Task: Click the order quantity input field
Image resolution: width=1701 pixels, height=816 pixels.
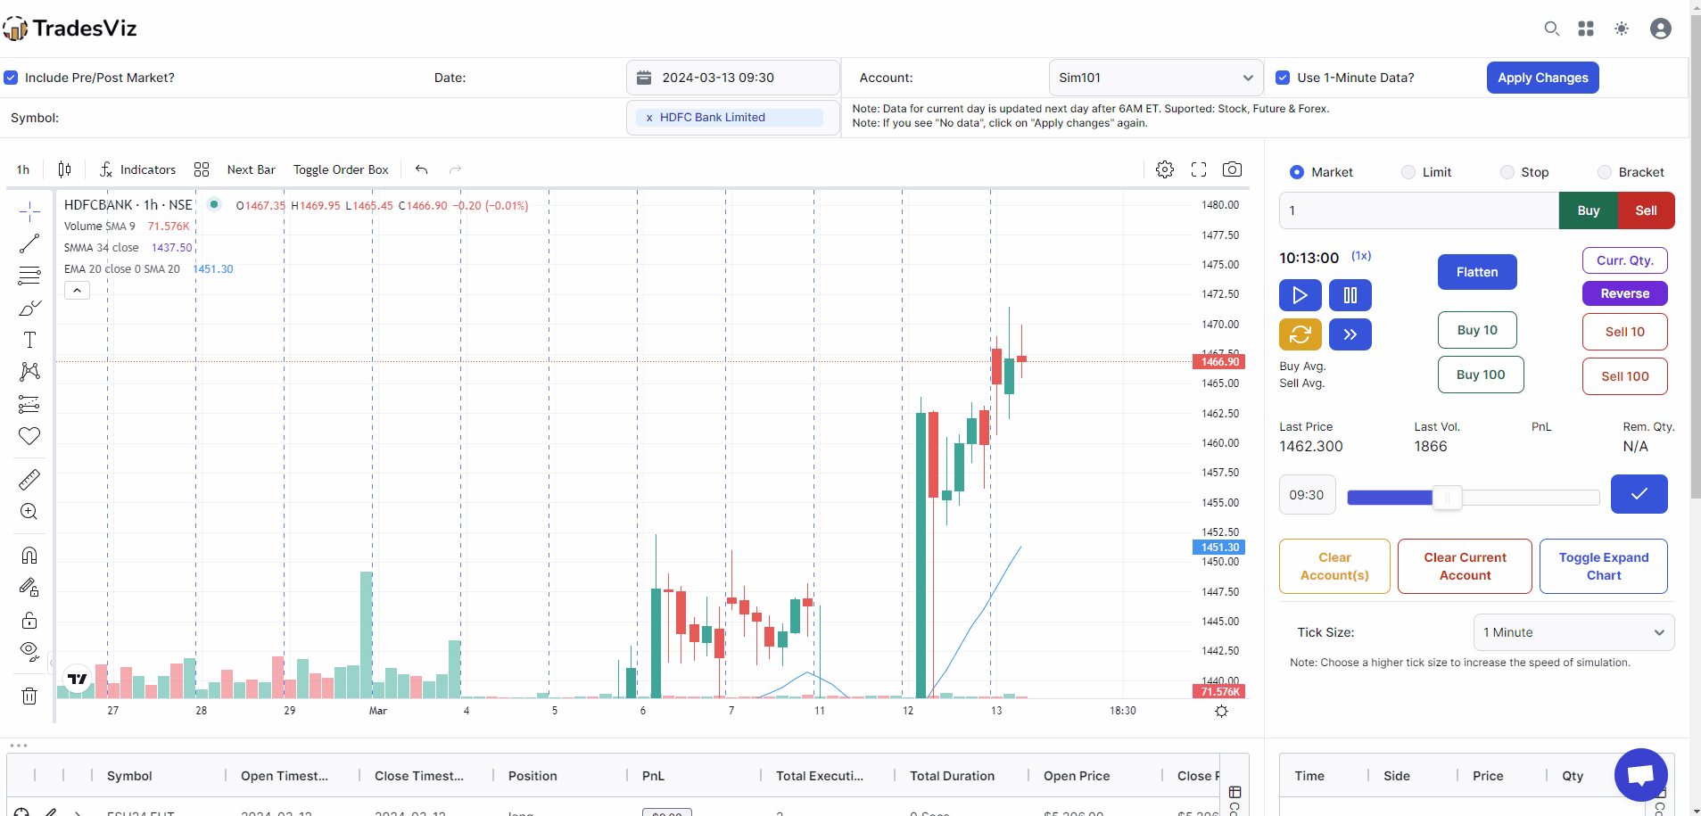Action: pyautogui.click(x=1419, y=210)
